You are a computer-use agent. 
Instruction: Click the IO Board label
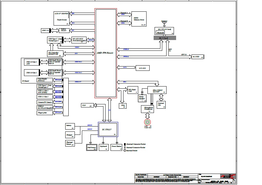point(26,81)
